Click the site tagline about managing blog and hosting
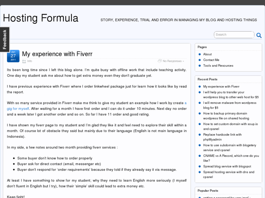This screenshot has width=265, height=198. coord(179,20)
